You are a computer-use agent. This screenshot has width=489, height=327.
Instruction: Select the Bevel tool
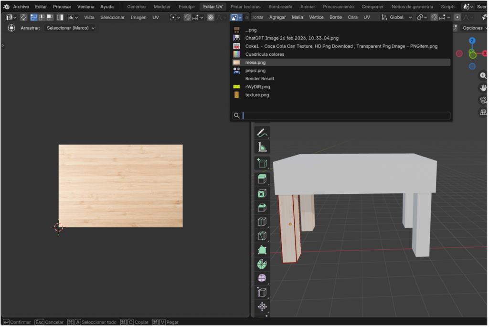(262, 208)
